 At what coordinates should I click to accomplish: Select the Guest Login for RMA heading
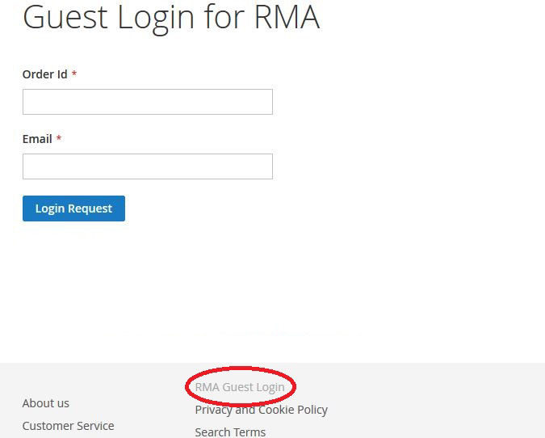[x=171, y=17]
